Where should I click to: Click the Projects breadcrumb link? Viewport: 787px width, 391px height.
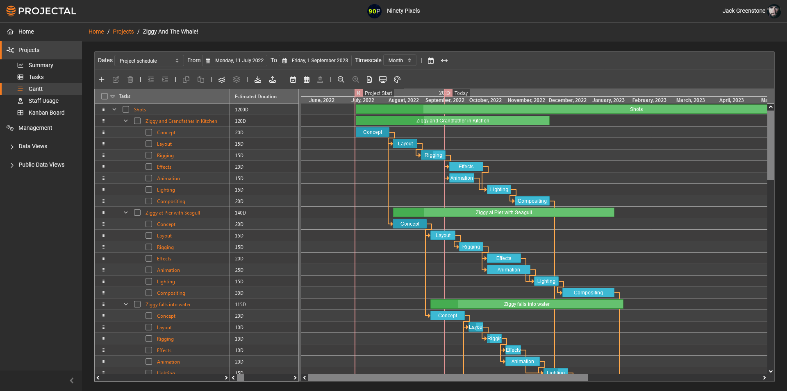(123, 32)
